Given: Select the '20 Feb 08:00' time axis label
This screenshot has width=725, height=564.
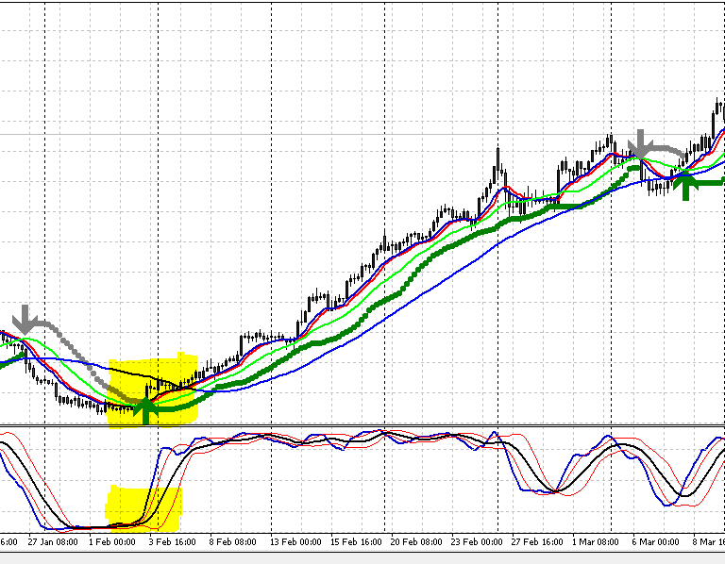Looking at the screenshot, I should [x=416, y=541].
